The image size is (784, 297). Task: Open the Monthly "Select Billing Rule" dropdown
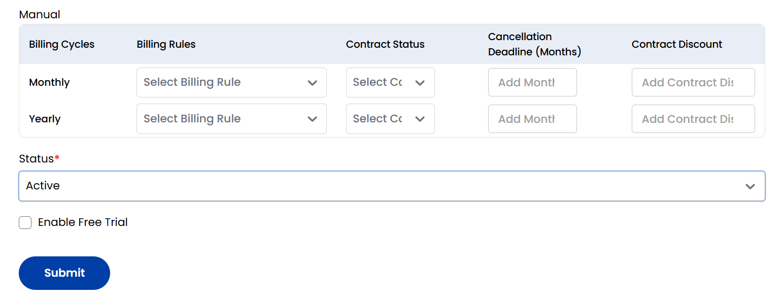coord(223,83)
